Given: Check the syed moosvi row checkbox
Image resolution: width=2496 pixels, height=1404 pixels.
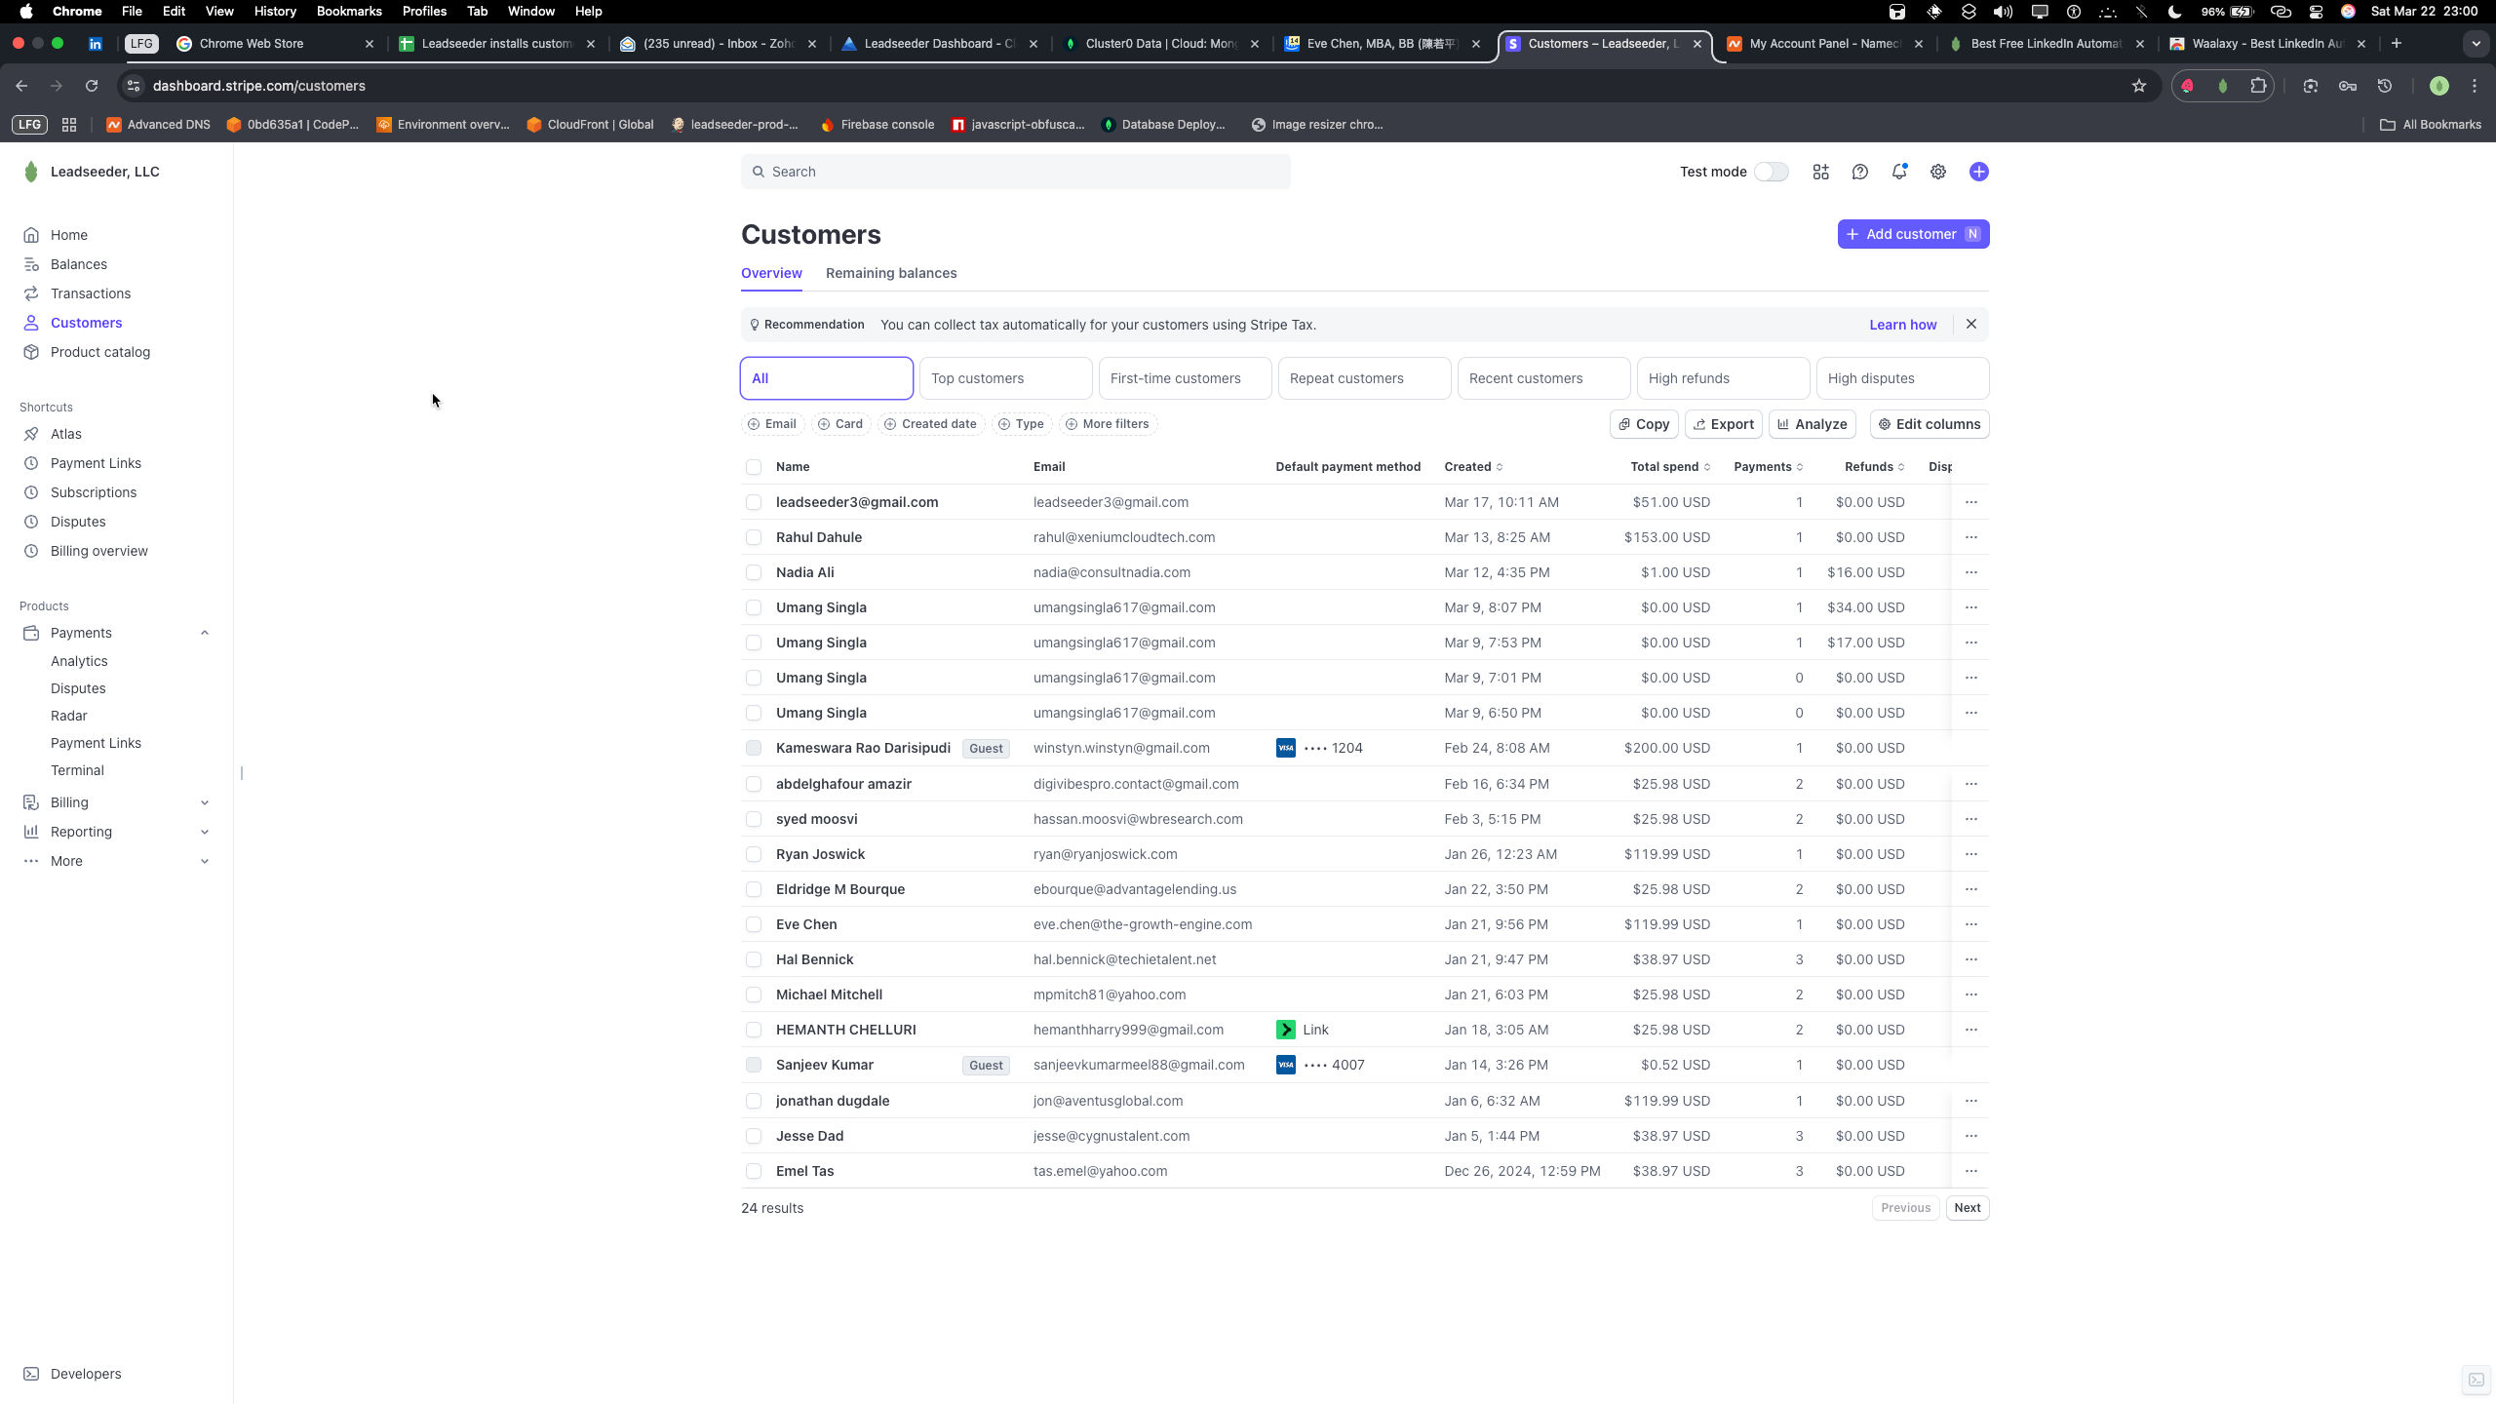Looking at the screenshot, I should tap(753, 819).
